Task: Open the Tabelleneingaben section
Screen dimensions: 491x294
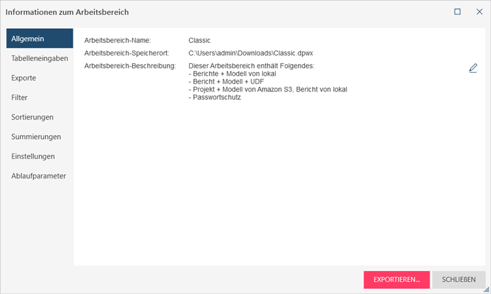Action: click(x=40, y=58)
